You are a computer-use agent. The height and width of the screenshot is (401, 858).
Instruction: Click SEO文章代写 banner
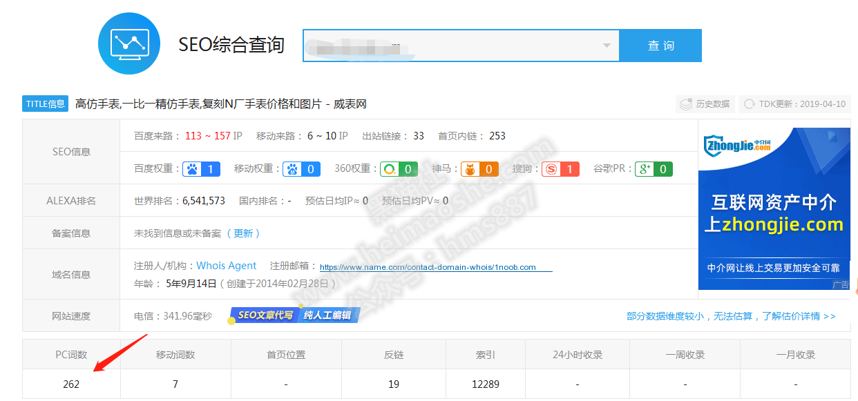tap(264, 315)
